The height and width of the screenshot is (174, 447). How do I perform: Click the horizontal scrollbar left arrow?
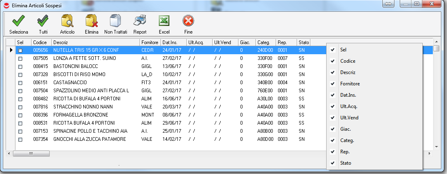[x=9, y=154]
